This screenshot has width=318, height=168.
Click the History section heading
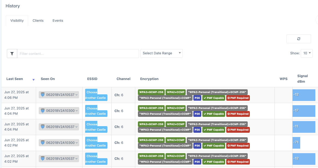point(12,6)
